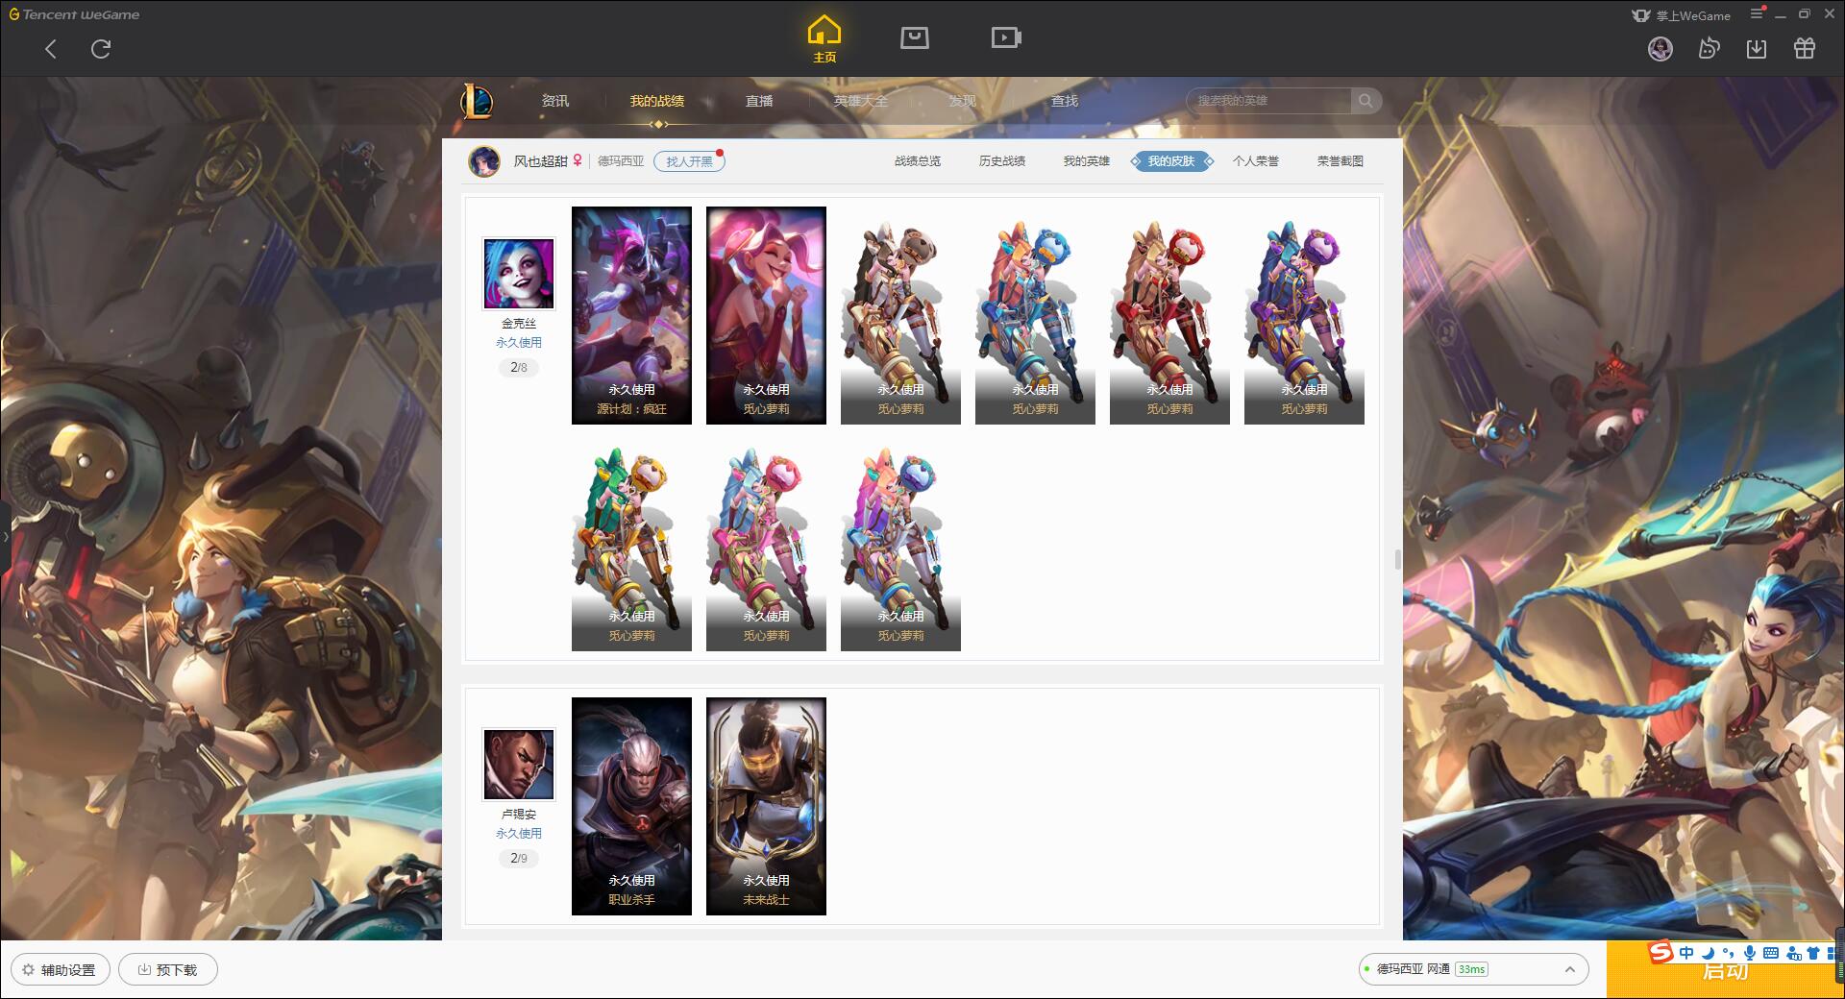Click the 2/8 skin count under 金克丝

tap(519, 367)
